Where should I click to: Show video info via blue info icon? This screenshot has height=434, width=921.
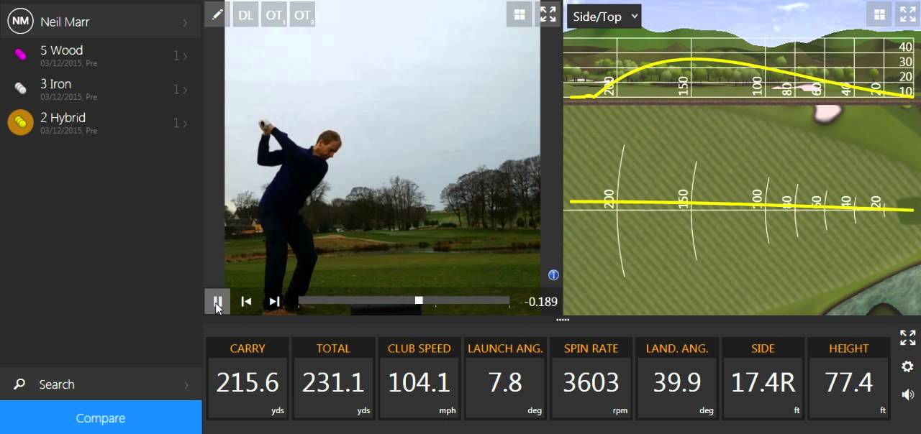553,274
